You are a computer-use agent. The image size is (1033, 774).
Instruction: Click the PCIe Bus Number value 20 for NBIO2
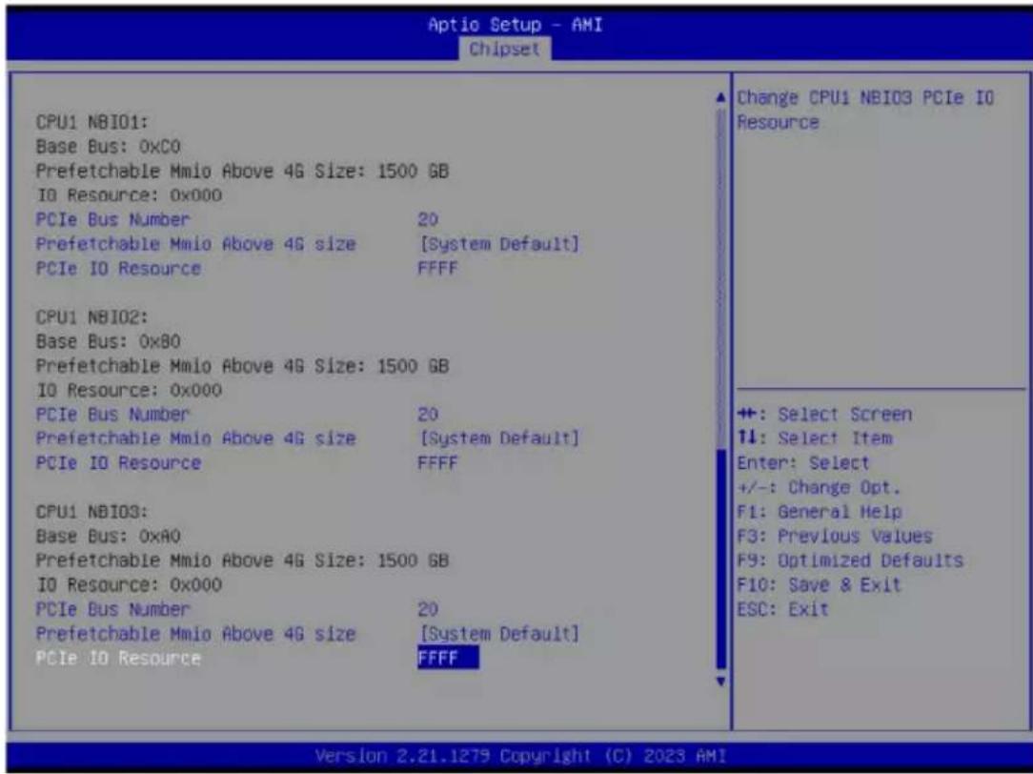tap(428, 415)
